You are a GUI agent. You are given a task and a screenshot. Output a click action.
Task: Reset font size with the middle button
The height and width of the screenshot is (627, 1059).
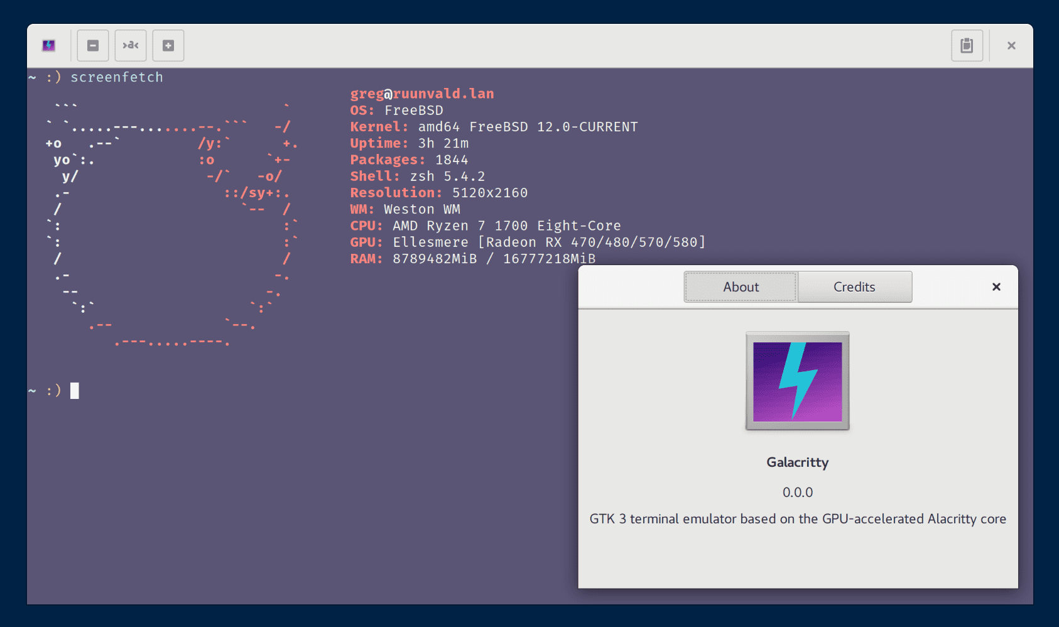click(131, 45)
